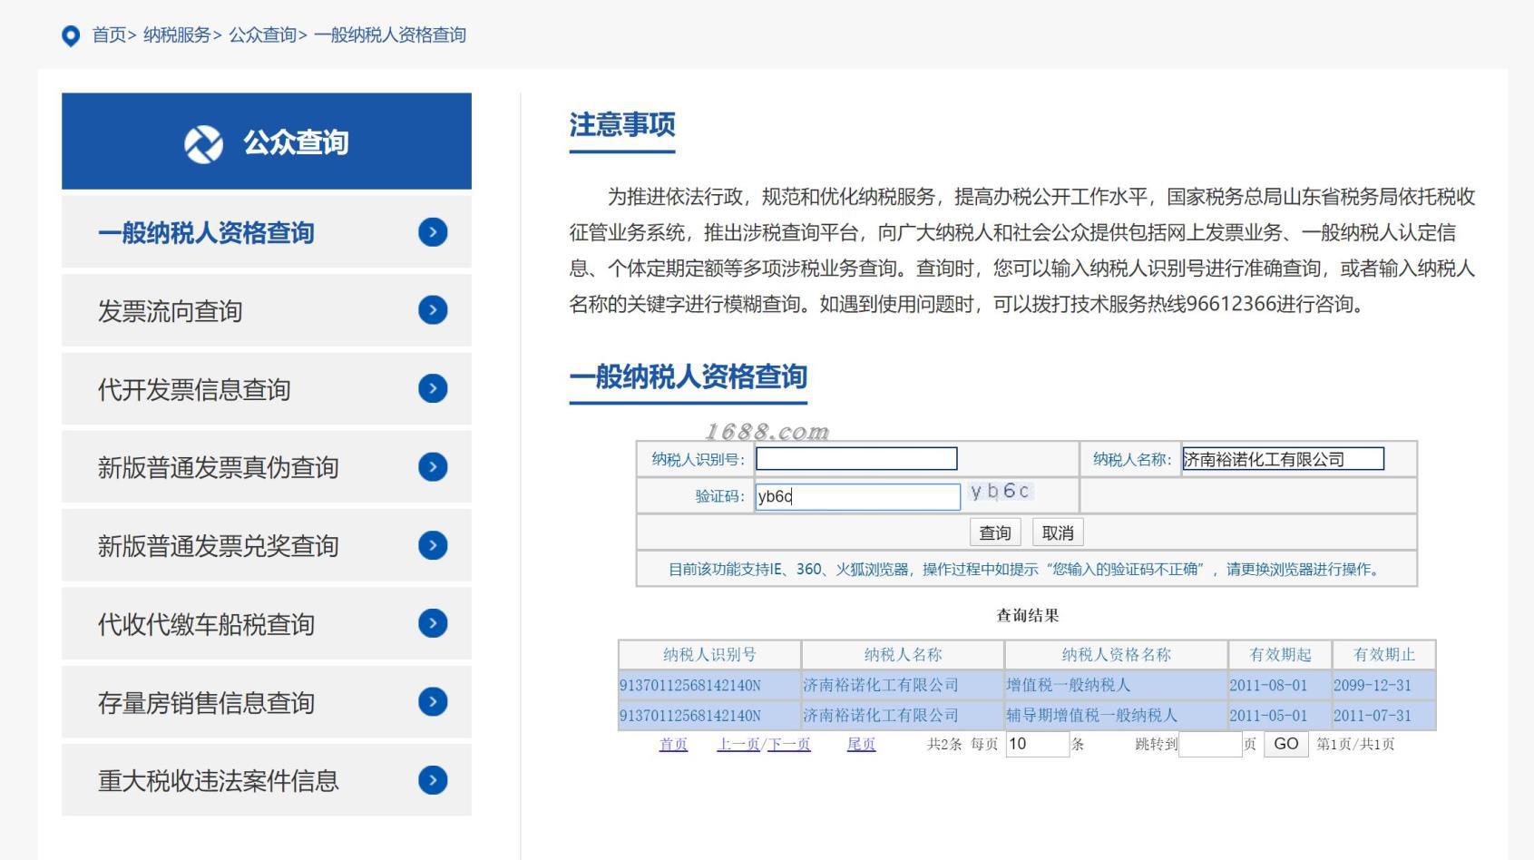
Task: Click the 查询 button
Action: [x=995, y=533]
